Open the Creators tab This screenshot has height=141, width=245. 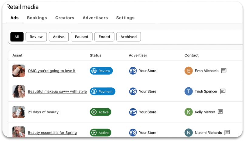point(65,18)
